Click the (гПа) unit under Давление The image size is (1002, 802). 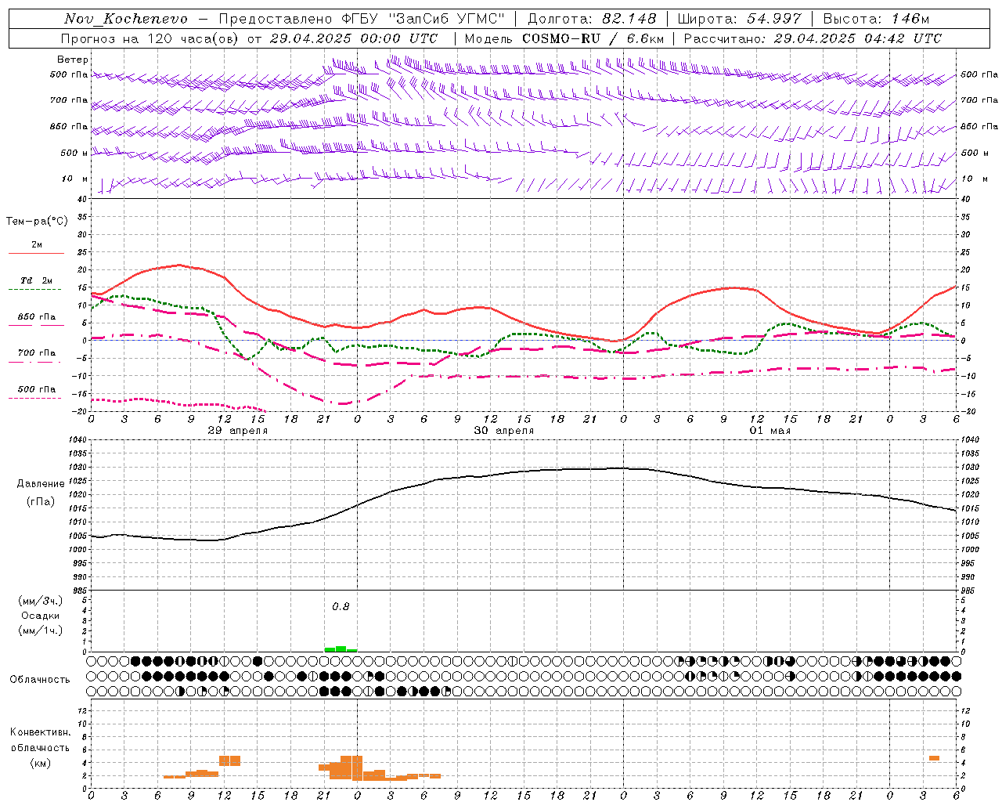point(41,501)
